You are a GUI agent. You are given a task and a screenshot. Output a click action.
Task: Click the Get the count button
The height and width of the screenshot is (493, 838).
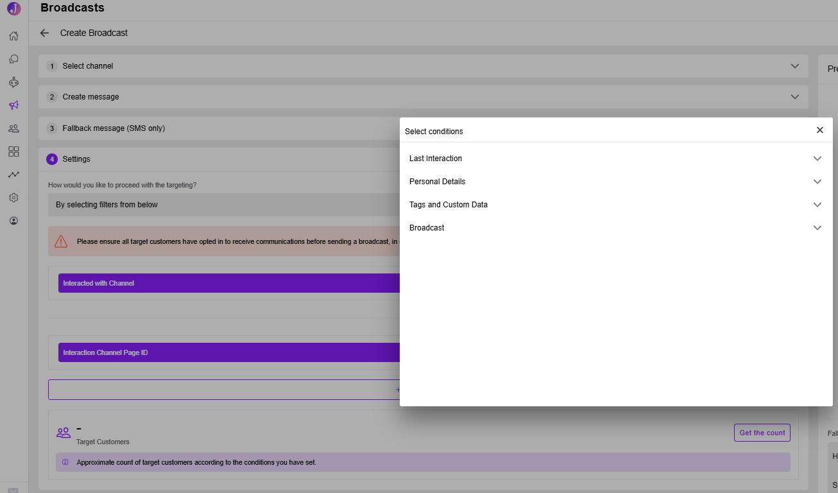click(762, 433)
